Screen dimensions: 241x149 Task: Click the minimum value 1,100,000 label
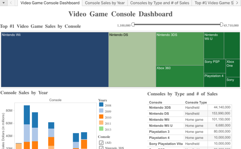pos(124,25)
